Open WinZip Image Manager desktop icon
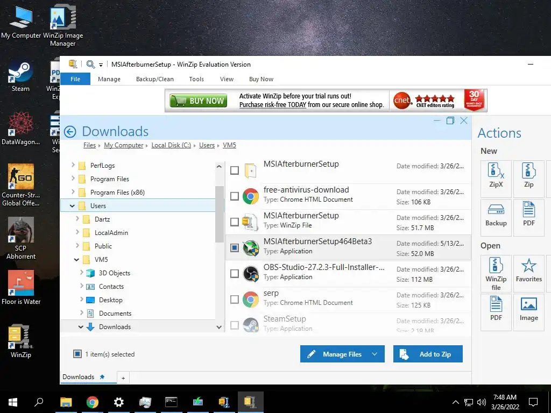 coord(63,26)
